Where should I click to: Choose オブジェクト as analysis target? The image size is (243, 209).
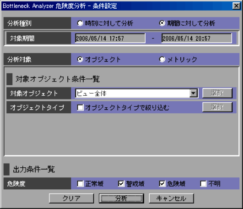[80, 59]
